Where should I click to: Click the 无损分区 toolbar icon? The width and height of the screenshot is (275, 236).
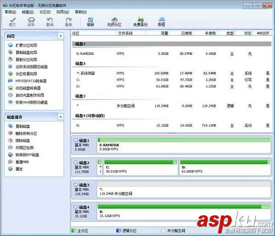tap(114, 21)
